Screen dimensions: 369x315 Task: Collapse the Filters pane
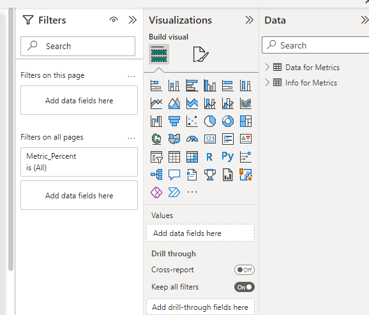(133, 20)
